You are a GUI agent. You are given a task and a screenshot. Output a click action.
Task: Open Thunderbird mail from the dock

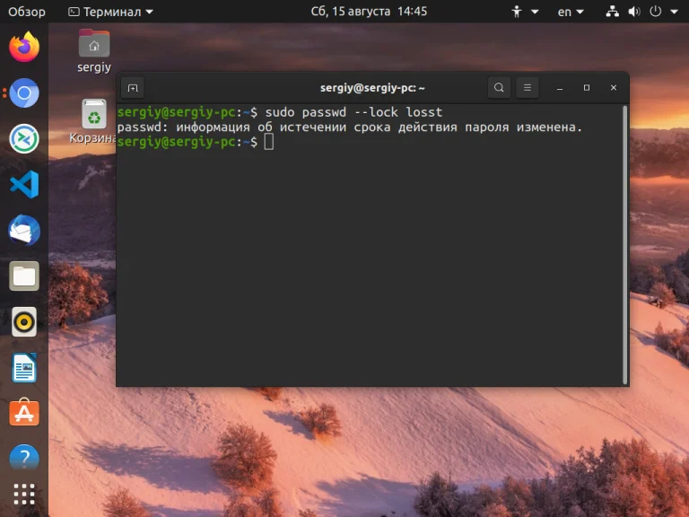pos(24,231)
